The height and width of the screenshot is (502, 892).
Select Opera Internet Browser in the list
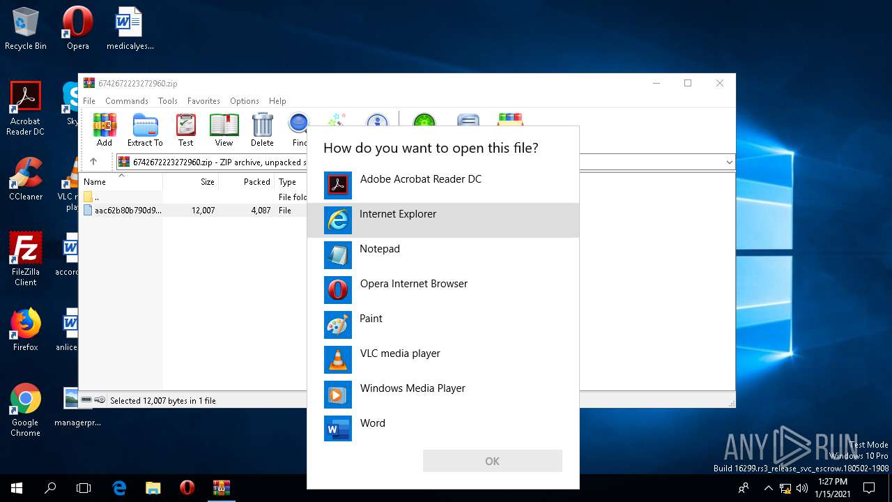click(443, 290)
